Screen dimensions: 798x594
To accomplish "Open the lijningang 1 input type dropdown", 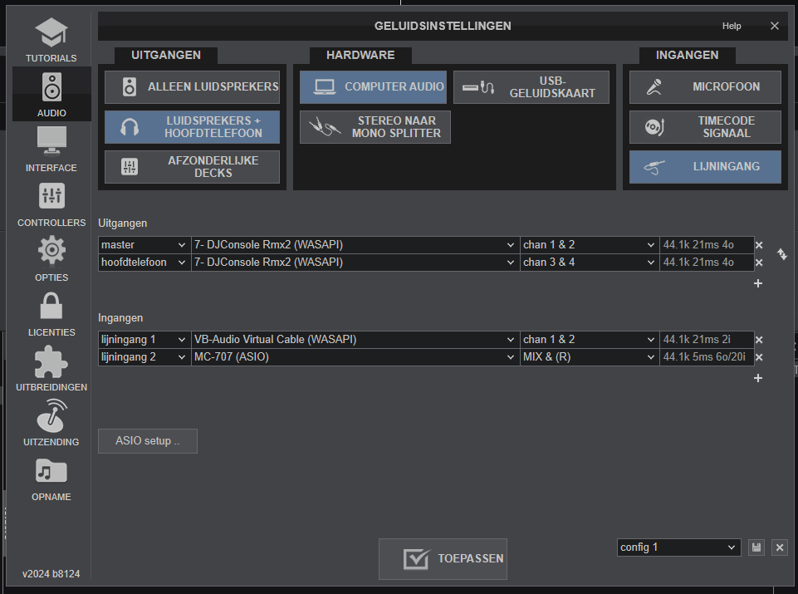I will 144,340.
